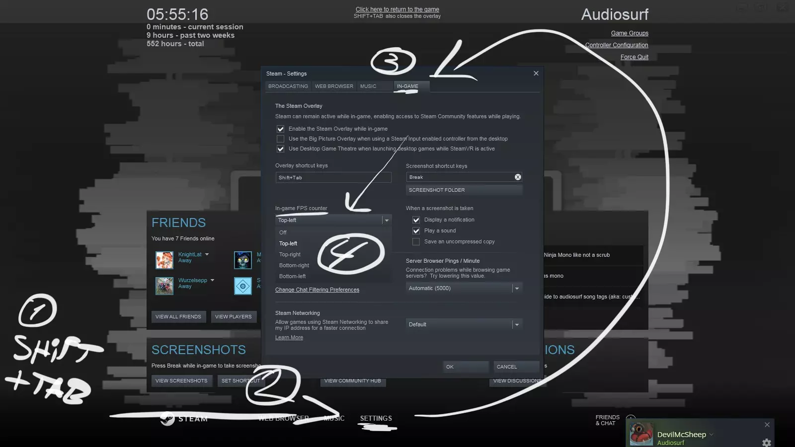The height and width of the screenshot is (447, 795).
Task: Click the KnightLat friend name
Action: (x=190, y=254)
